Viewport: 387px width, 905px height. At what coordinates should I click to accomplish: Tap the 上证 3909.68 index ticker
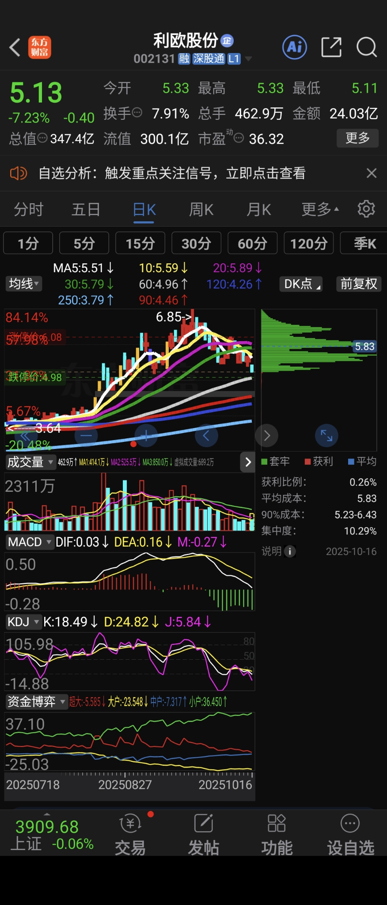[x=52, y=834]
